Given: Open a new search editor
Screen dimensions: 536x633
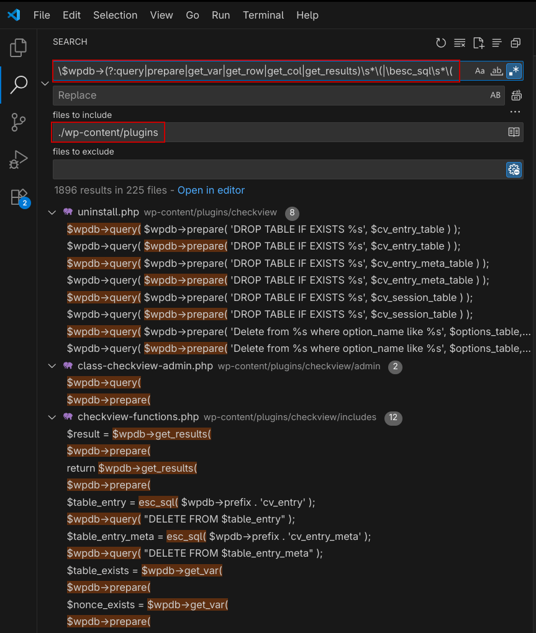Looking at the screenshot, I should click(x=478, y=43).
